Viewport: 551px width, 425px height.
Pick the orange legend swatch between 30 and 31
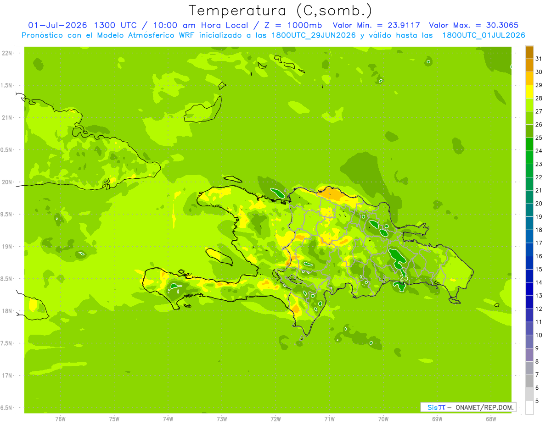(x=529, y=65)
